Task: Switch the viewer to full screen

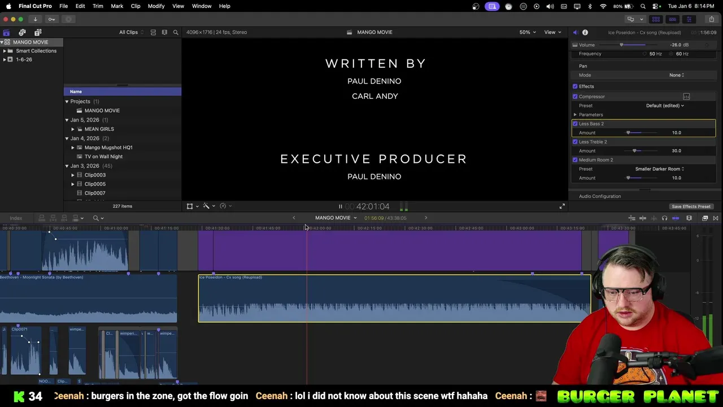Action: (x=562, y=206)
